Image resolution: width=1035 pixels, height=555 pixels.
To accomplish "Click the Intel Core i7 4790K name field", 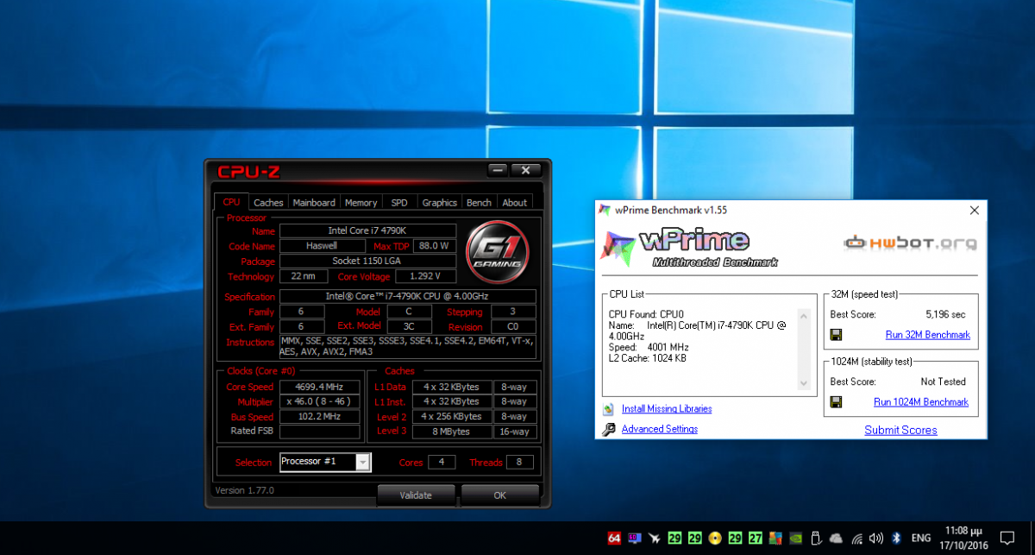I will point(367,230).
